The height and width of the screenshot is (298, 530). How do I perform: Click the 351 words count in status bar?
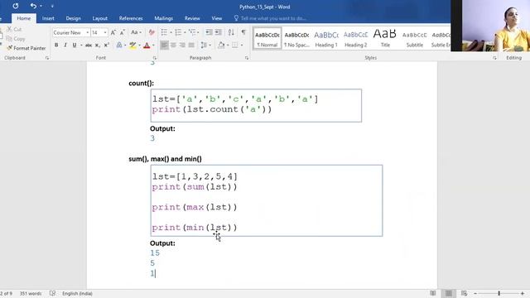(x=31, y=294)
